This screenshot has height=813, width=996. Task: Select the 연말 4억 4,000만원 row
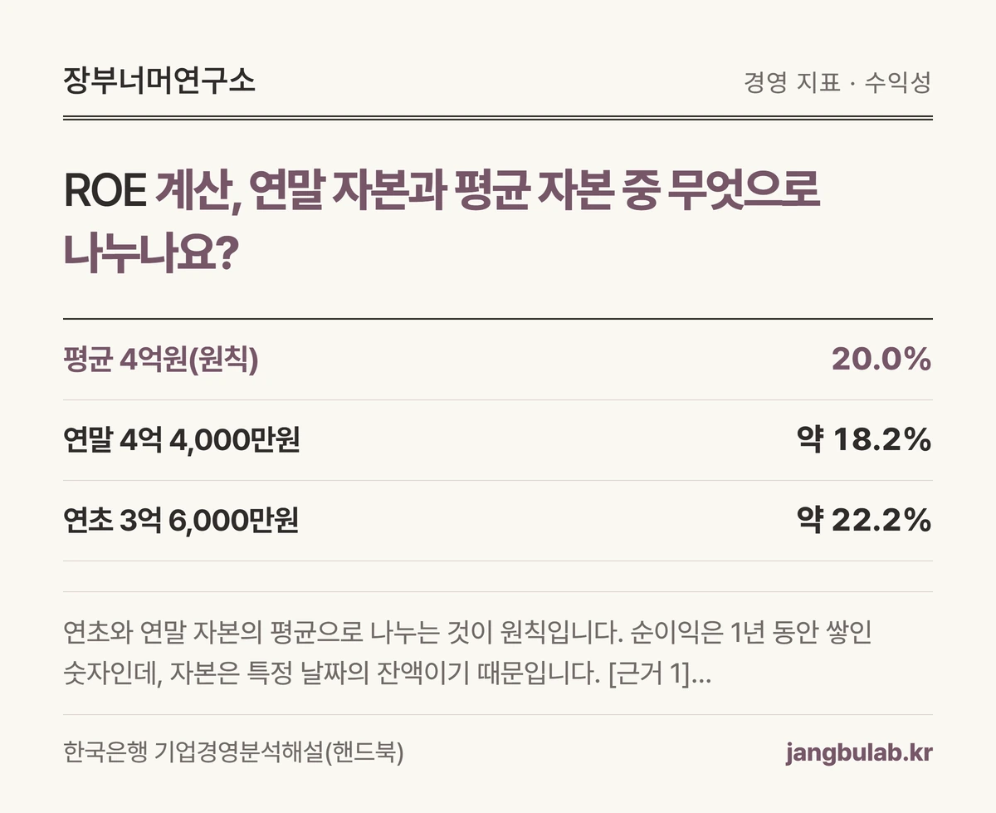point(498,440)
